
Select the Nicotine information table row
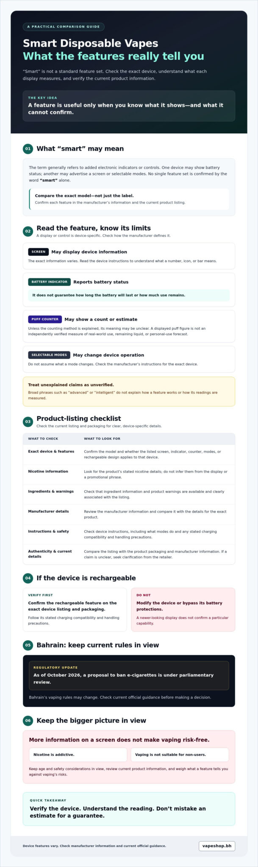[x=129, y=474]
